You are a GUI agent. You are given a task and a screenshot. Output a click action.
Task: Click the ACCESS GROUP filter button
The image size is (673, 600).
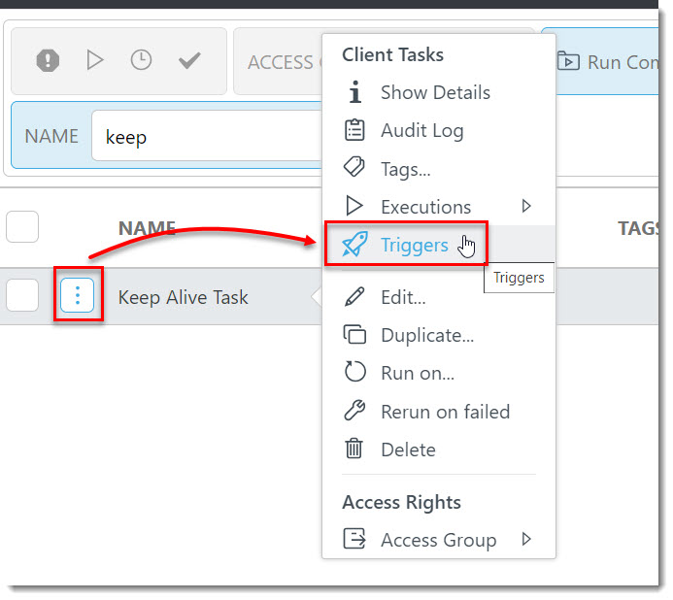click(278, 61)
